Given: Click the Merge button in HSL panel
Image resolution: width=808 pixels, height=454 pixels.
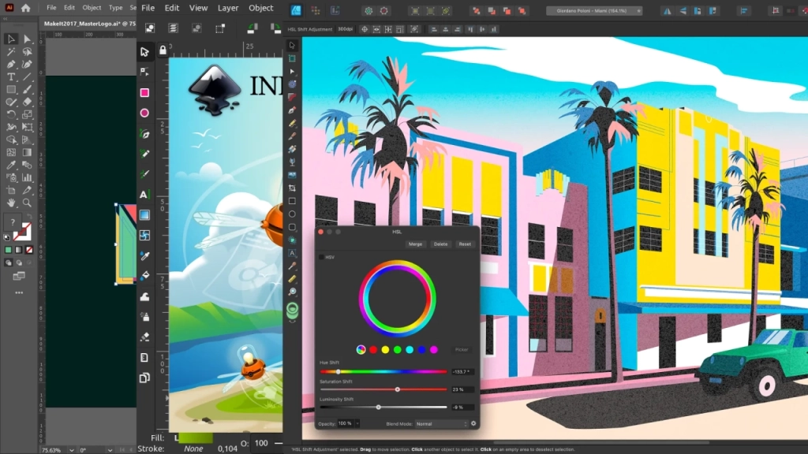Looking at the screenshot, I should click(416, 244).
